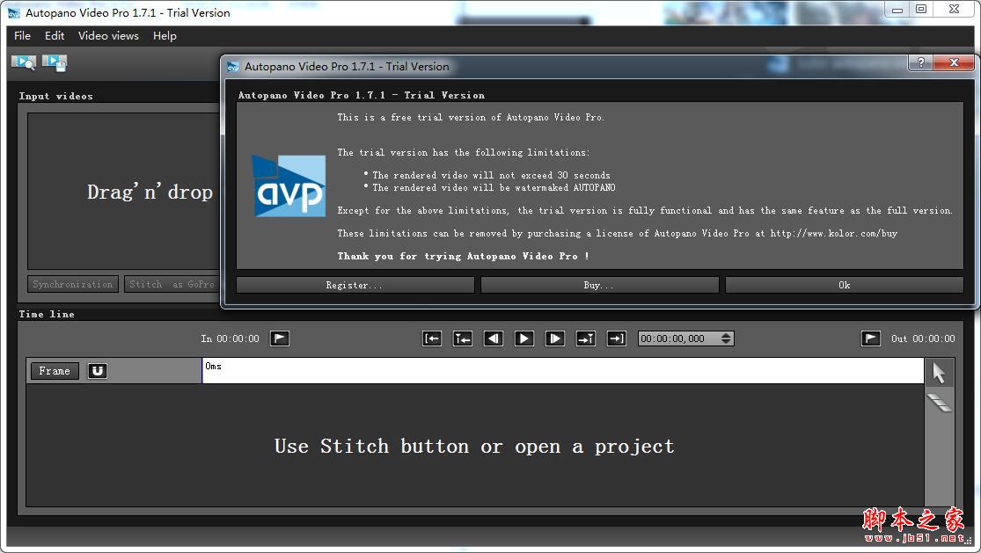This screenshot has width=981, height=553.
Task: Click 'rendered video will not exceed 30 seconds' line
Action: tap(491, 175)
